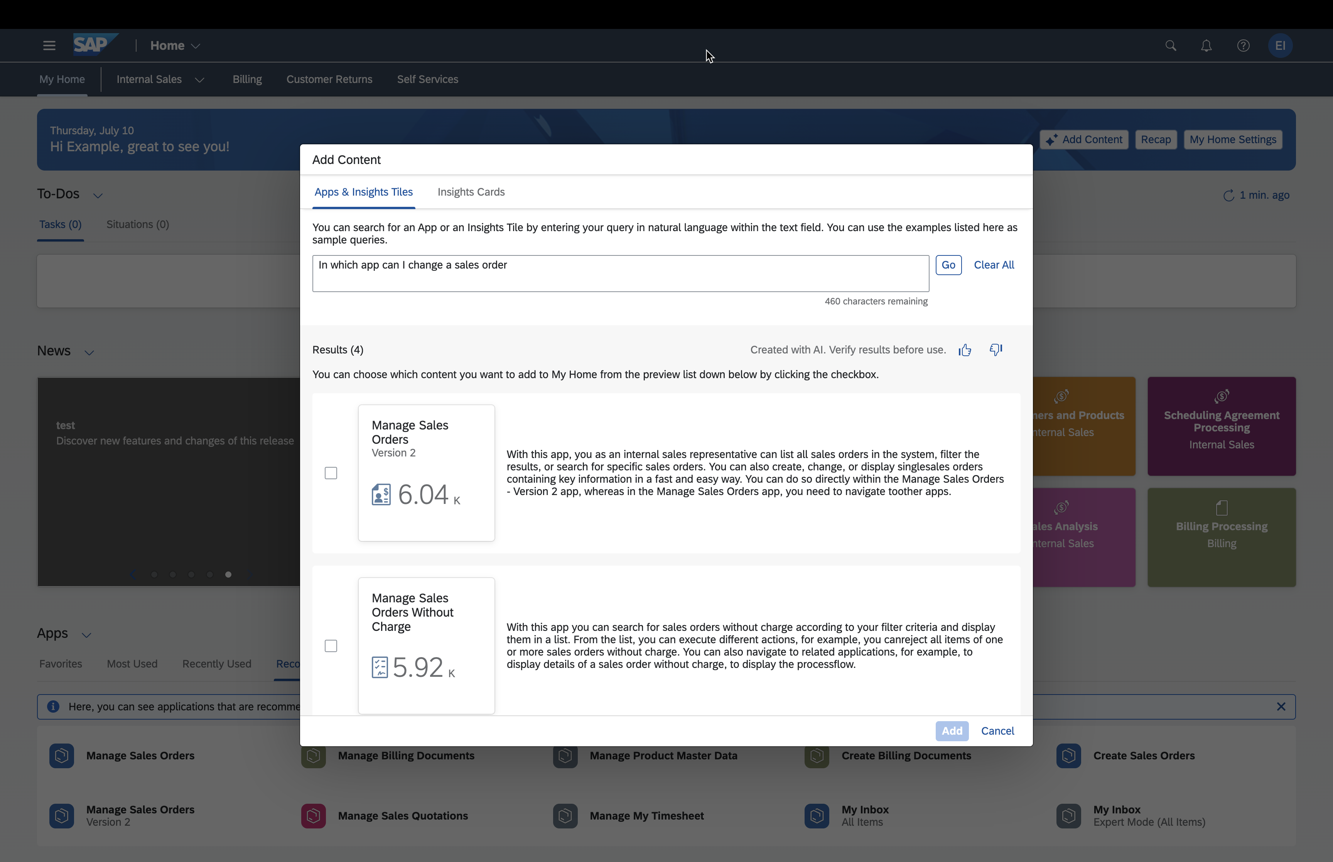Screen dimensions: 1333x862
Task: Click the Clear All link
Action: (994, 265)
